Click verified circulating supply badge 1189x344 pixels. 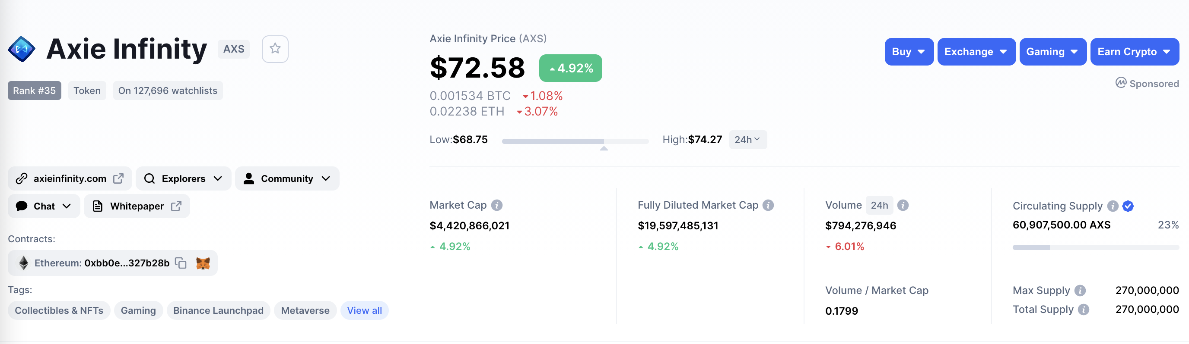[1128, 206]
